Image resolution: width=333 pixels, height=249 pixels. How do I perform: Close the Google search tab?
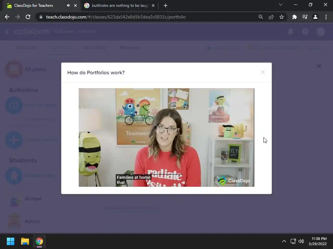(153, 6)
